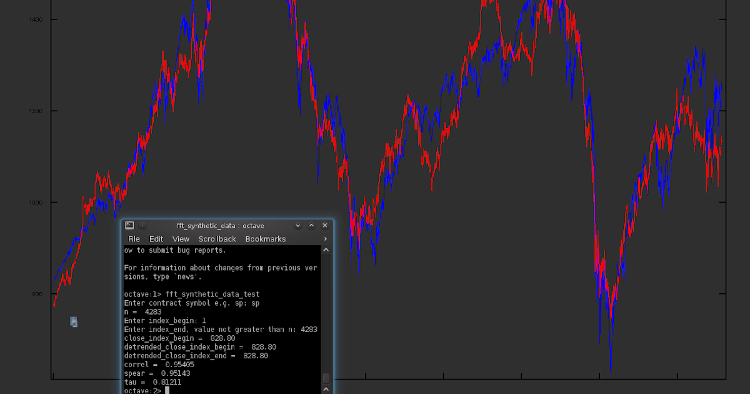Screen dimensions: 750x394
Task: Click the 'correl = 0.95405' line
Action: [159, 364]
